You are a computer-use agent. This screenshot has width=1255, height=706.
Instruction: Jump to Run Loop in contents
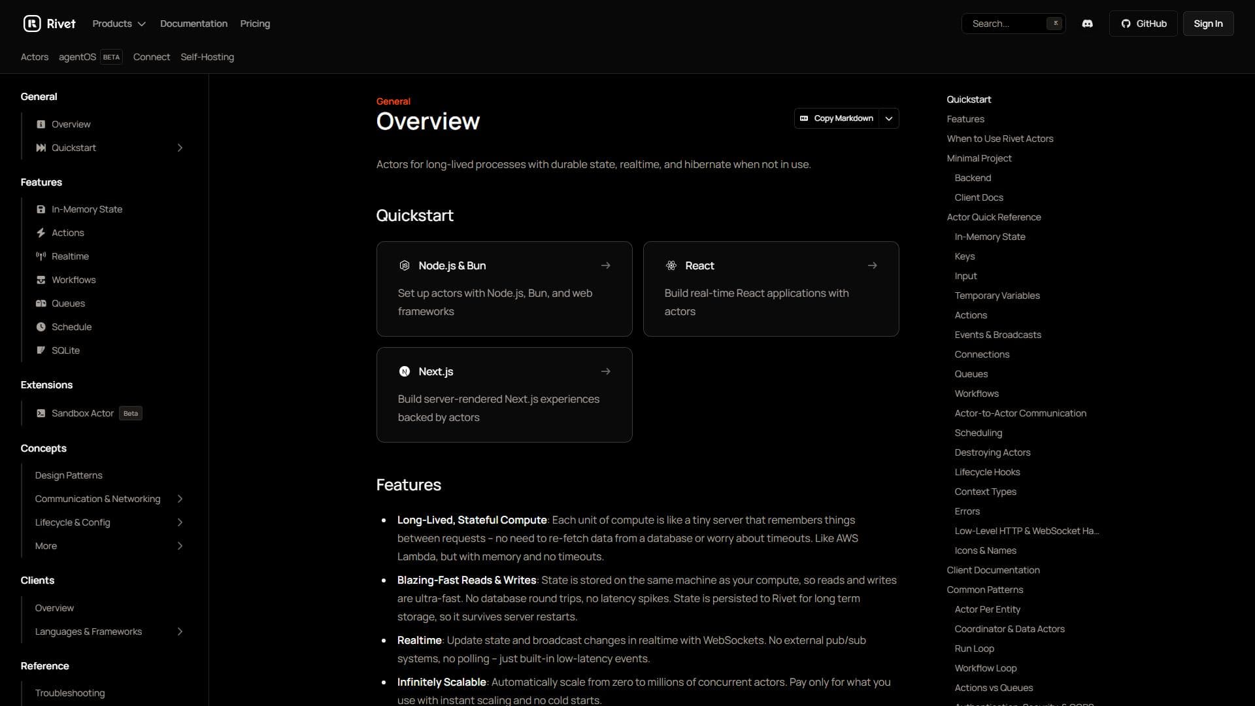click(974, 648)
